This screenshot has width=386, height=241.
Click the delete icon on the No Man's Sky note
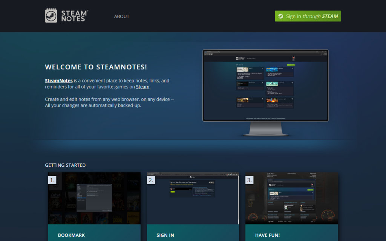[292, 82]
